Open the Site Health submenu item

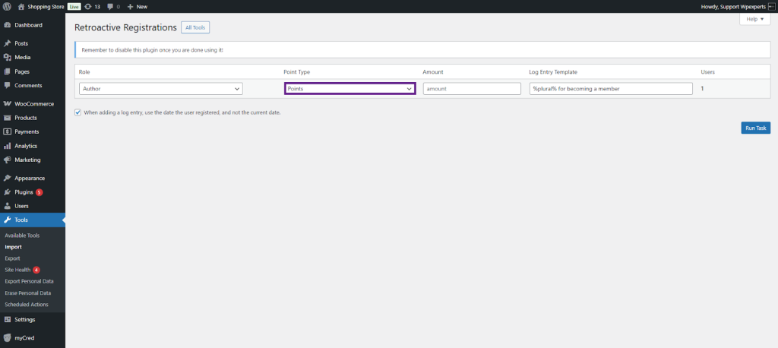click(x=17, y=270)
